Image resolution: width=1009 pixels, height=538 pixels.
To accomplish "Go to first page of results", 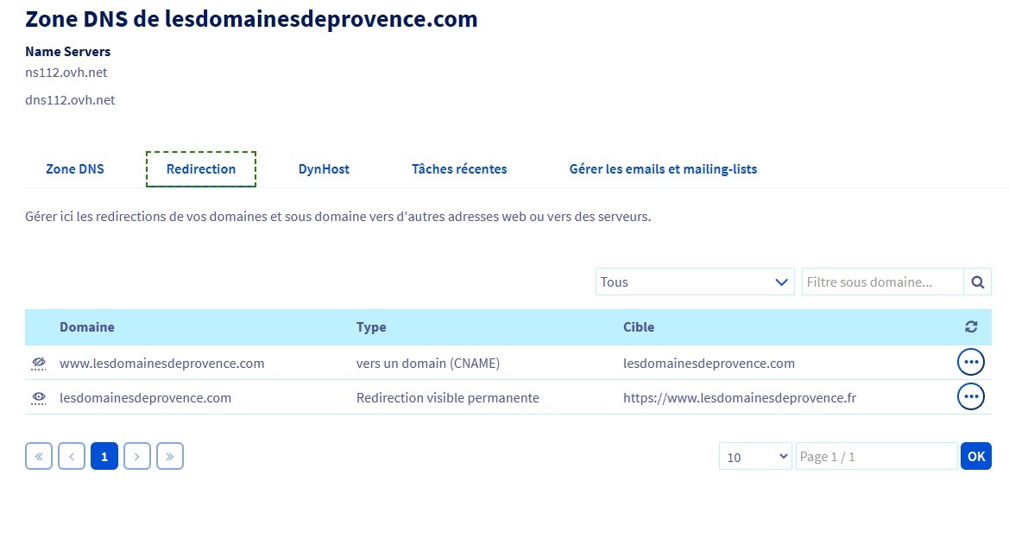I will point(39,456).
